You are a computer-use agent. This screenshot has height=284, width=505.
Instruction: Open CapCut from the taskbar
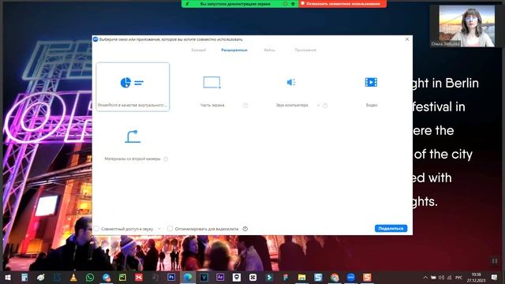pos(252,277)
